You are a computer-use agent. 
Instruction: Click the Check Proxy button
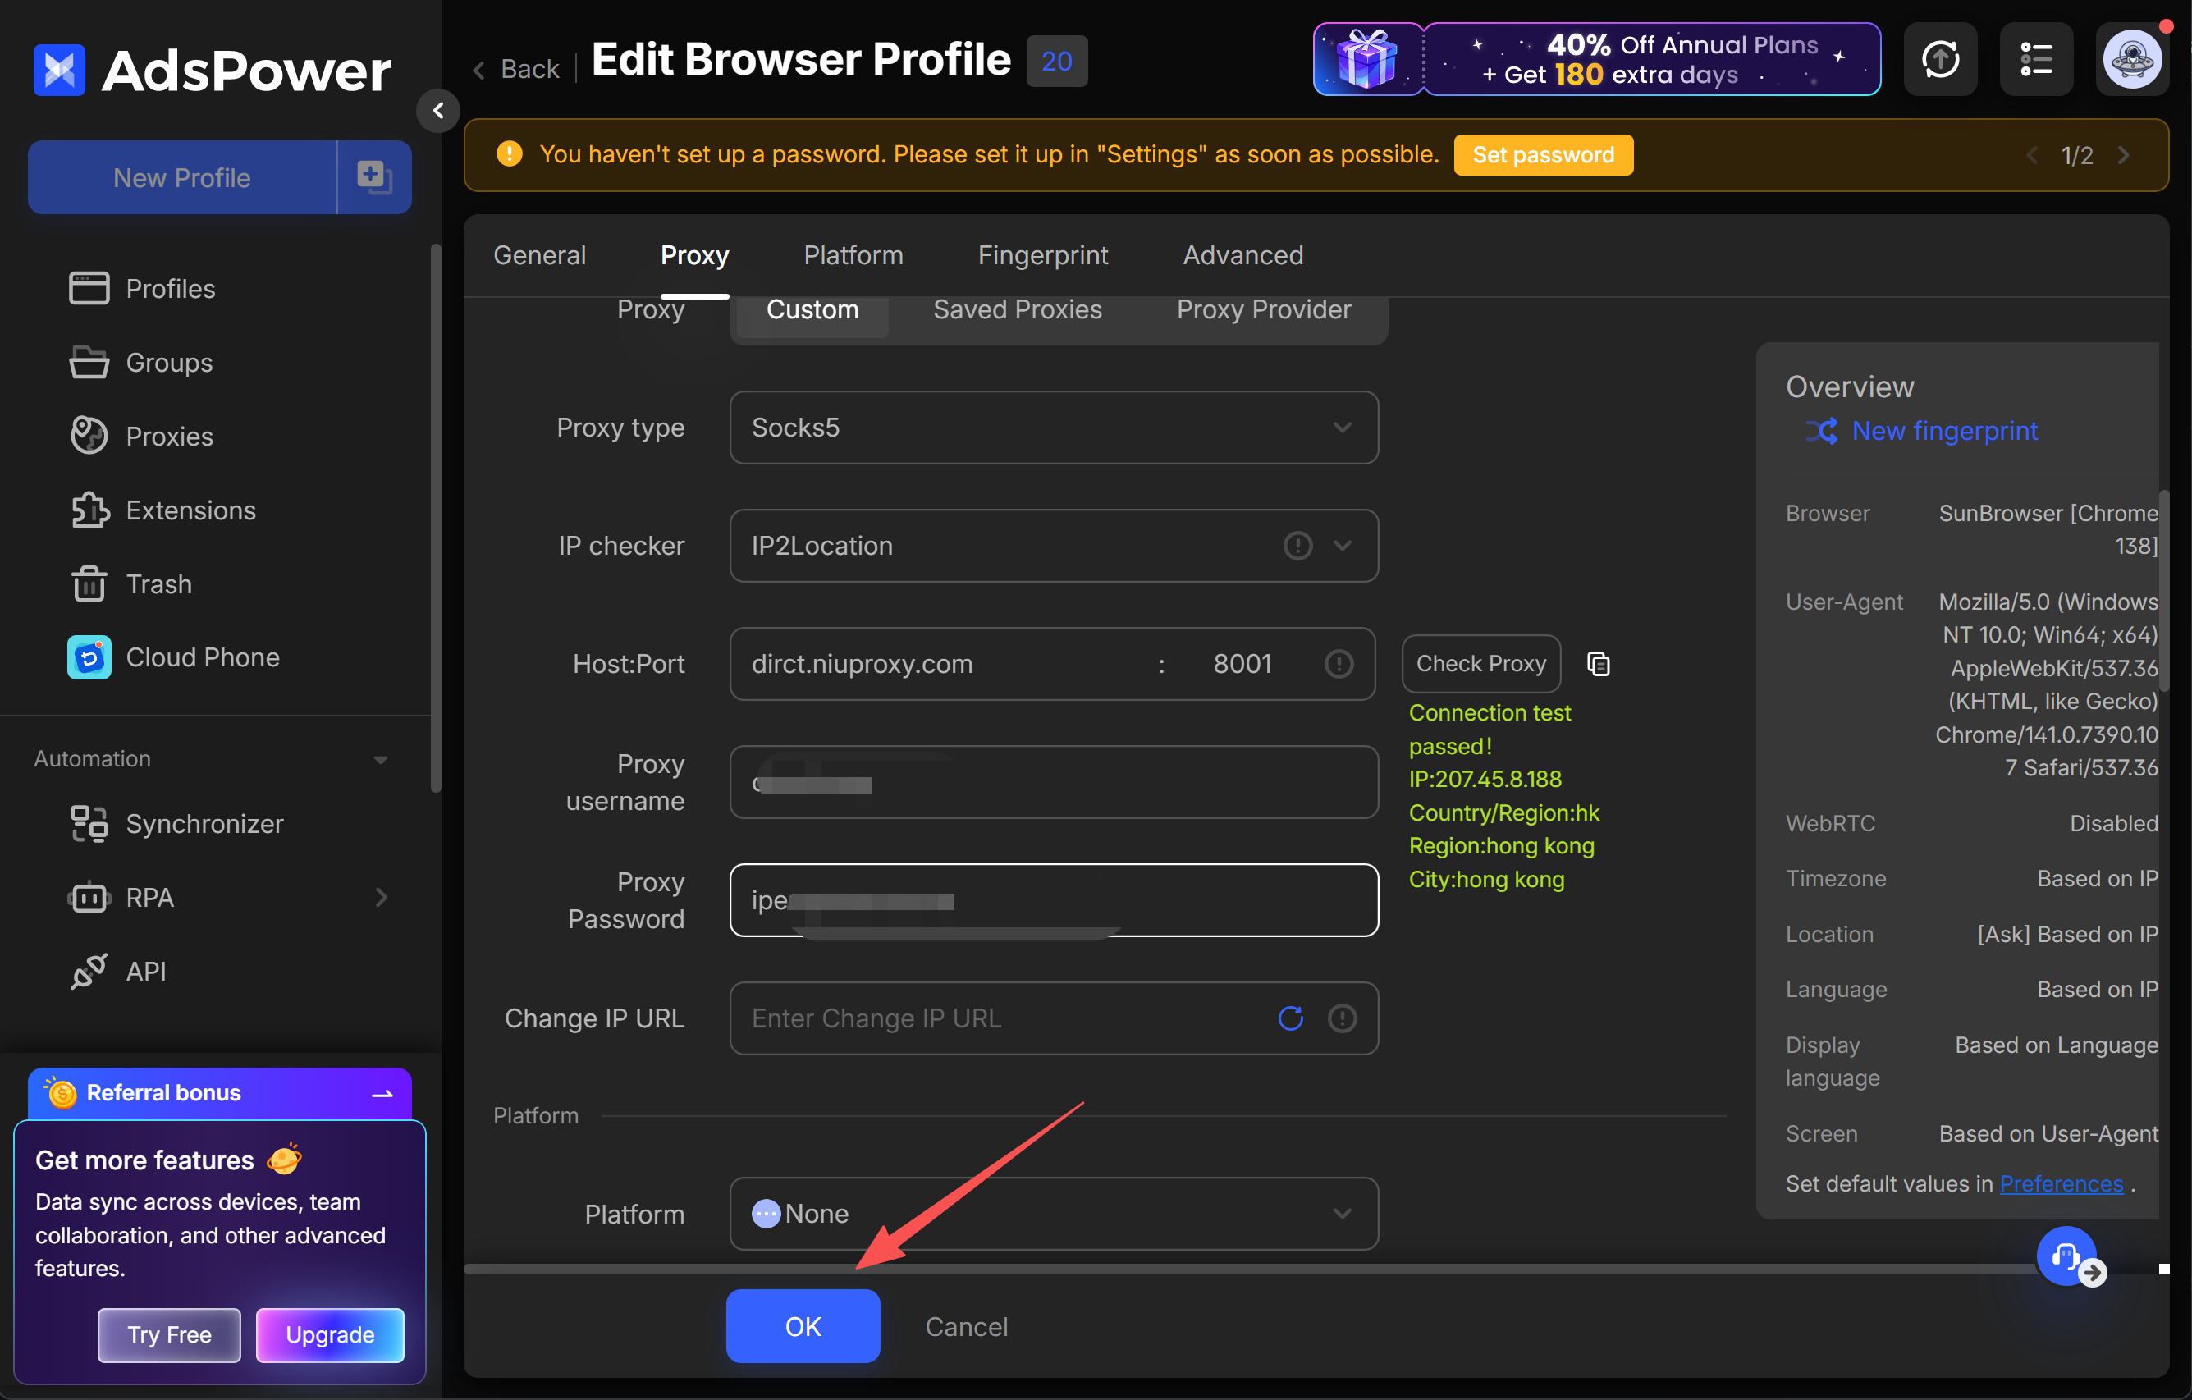click(x=1481, y=664)
